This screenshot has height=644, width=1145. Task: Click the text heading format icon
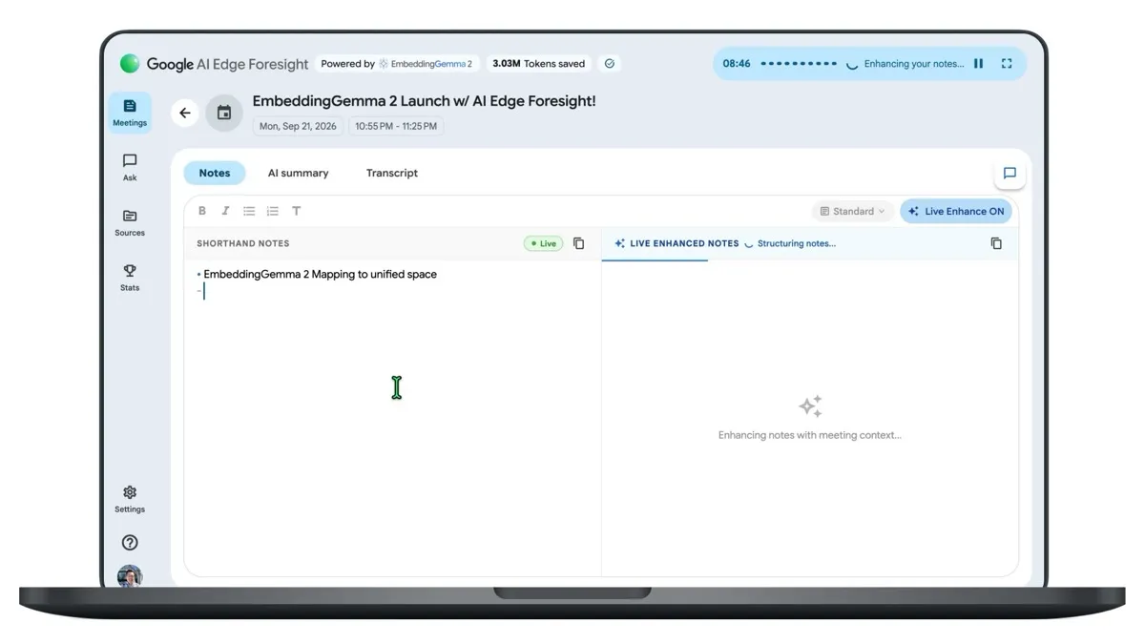click(296, 211)
